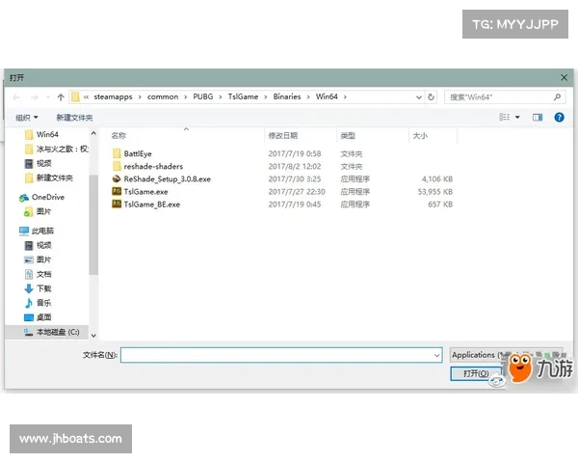Select TslGame_BE.exe file name
Image resolution: width=578 pixels, height=463 pixels.
point(152,204)
